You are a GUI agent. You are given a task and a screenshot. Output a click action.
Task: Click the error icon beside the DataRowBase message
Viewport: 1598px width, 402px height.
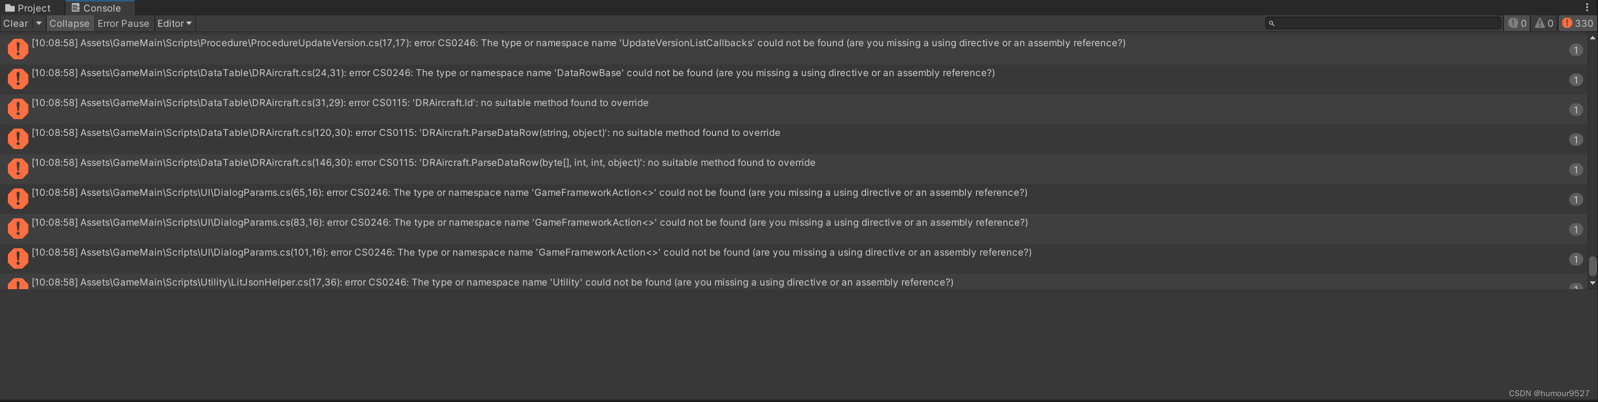(x=18, y=78)
